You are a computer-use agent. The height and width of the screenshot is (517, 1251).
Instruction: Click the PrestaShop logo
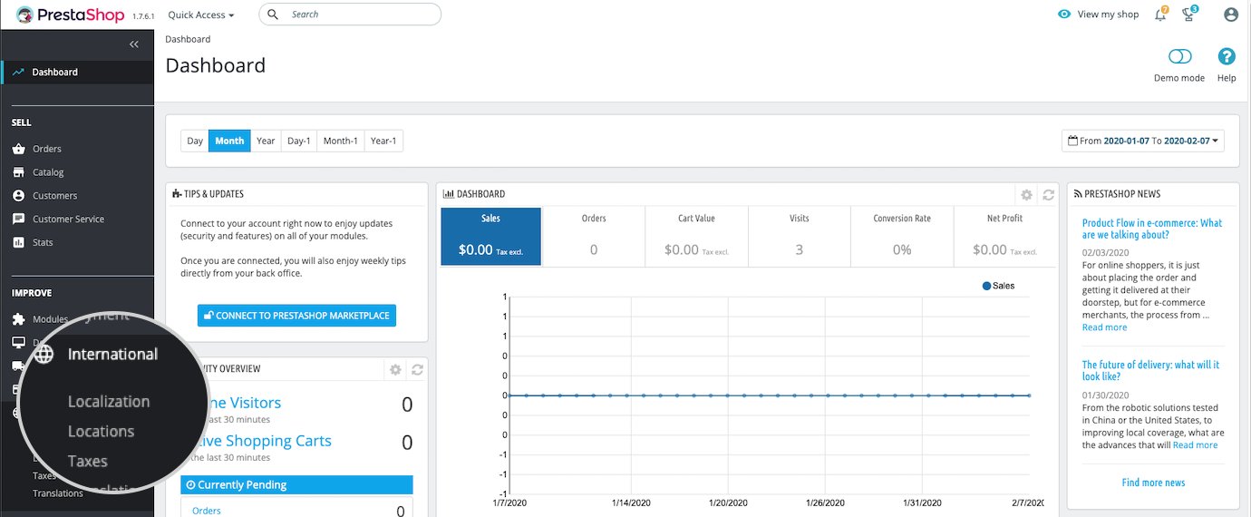(x=71, y=15)
